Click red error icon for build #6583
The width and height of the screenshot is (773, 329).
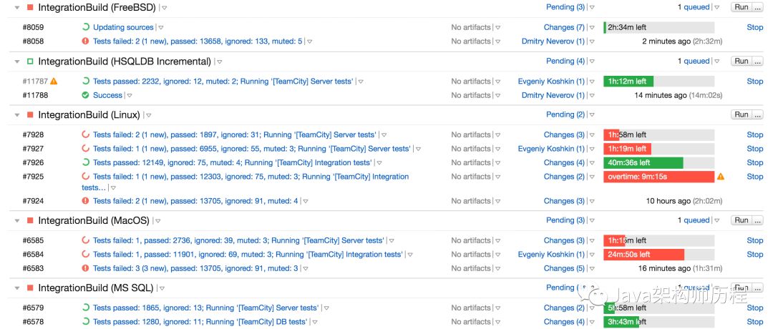tap(85, 268)
